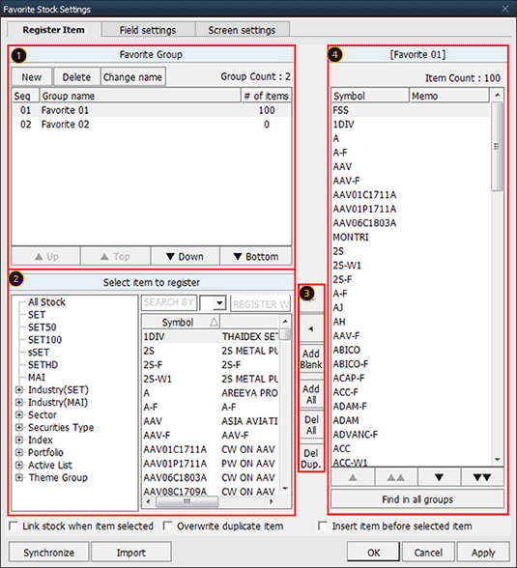Check Overwrite duplicate item option
Image resolution: width=517 pixels, height=568 pixels.
tap(168, 525)
